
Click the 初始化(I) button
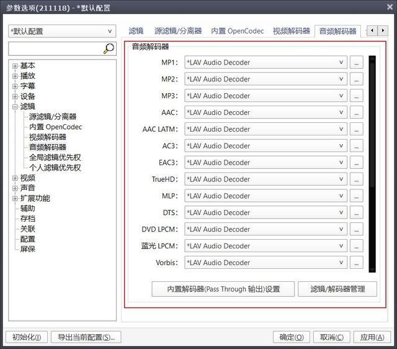pyautogui.click(x=27, y=337)
